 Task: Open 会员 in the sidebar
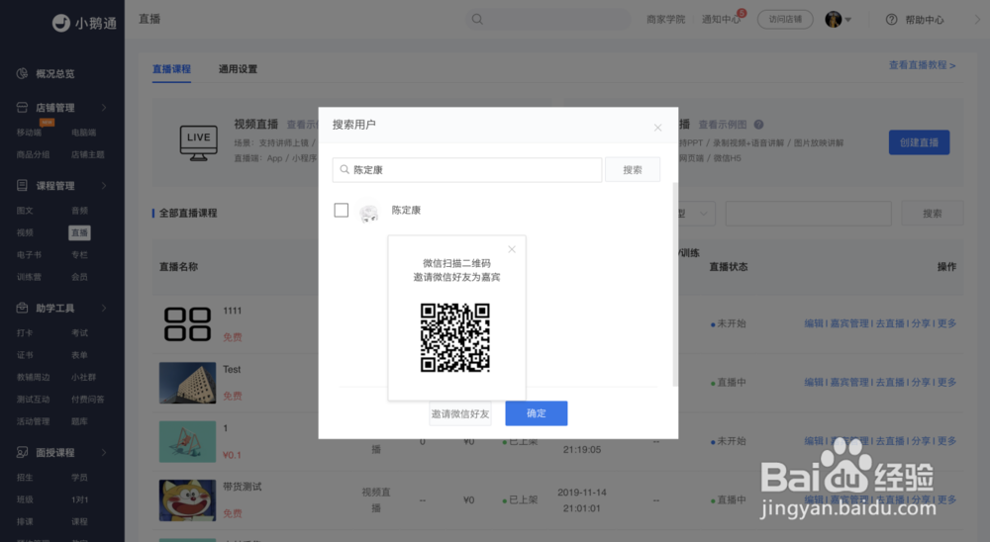[x=79, y=277]
